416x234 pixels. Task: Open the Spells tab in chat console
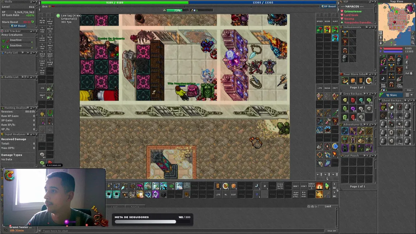point(135,207)
